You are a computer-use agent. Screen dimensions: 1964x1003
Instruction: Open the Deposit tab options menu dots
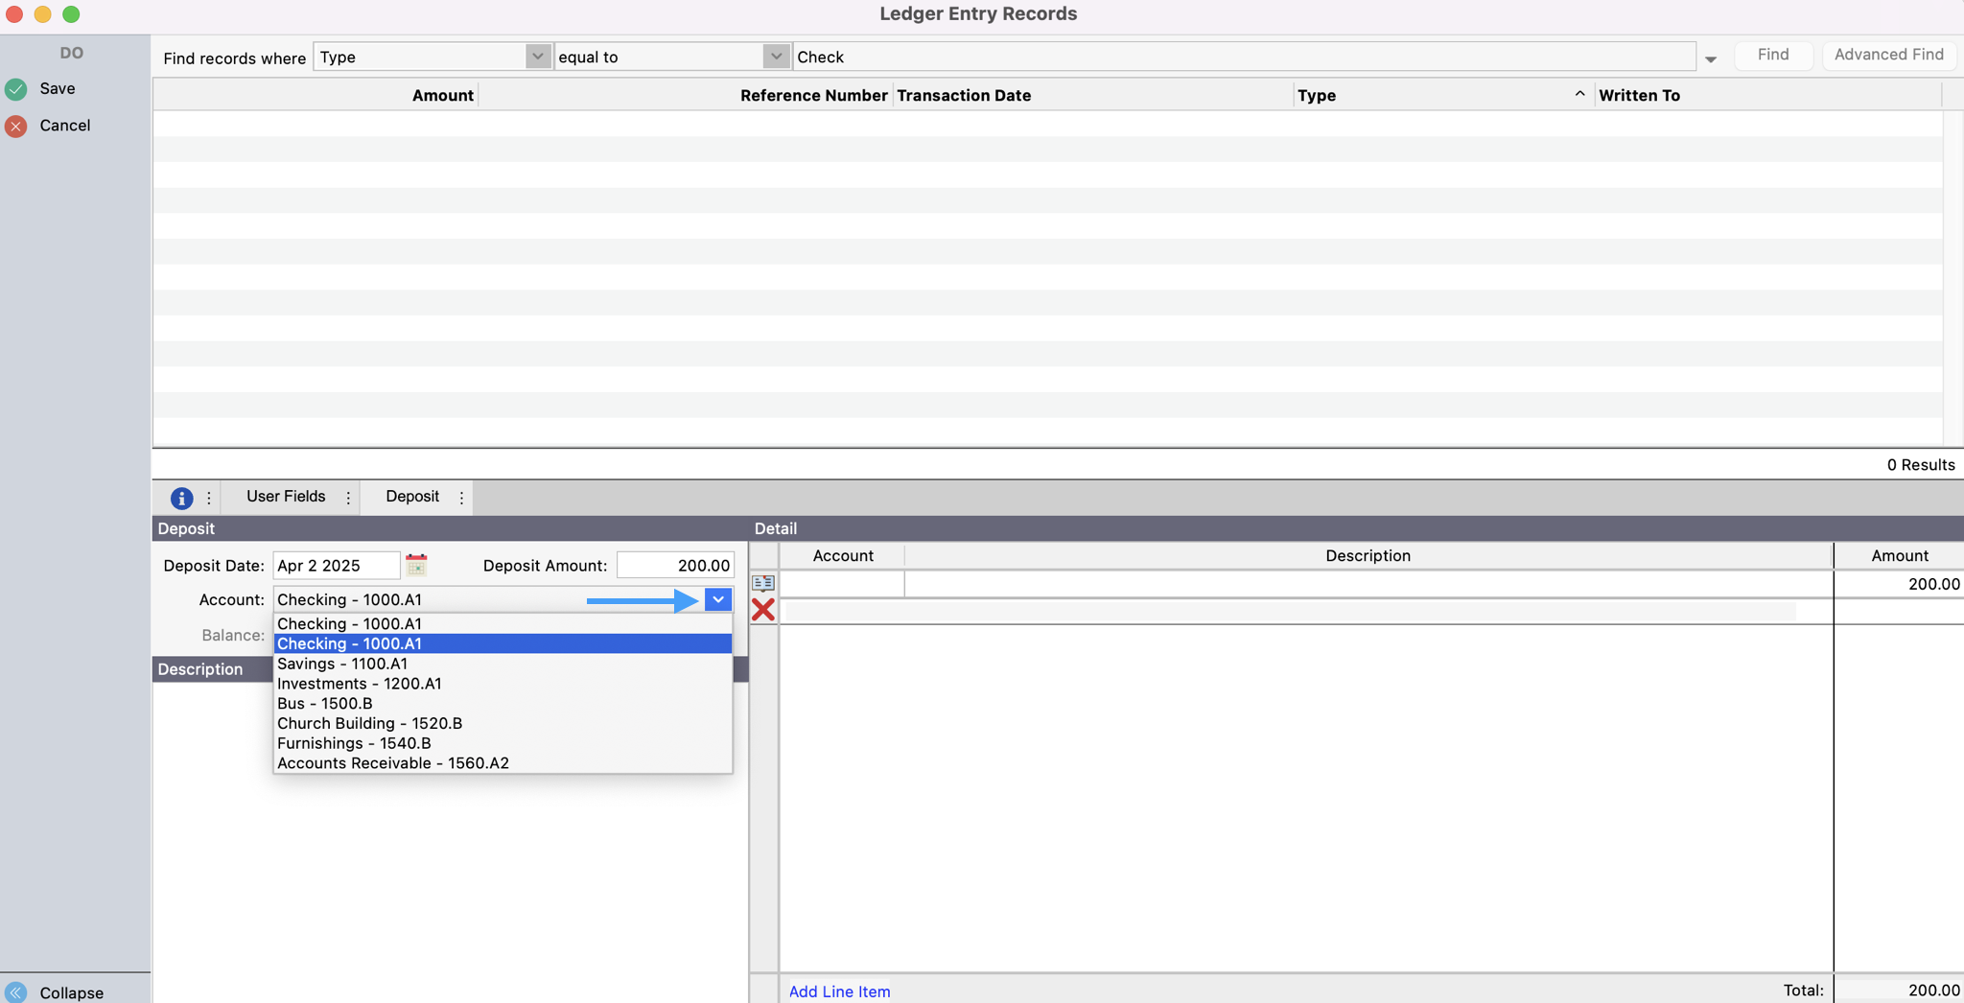tap(461, 498)
